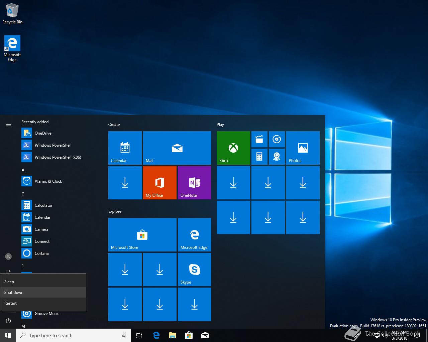Open the user account icon in Start rail
Viewport: 428px width, 342px height.
8,256
